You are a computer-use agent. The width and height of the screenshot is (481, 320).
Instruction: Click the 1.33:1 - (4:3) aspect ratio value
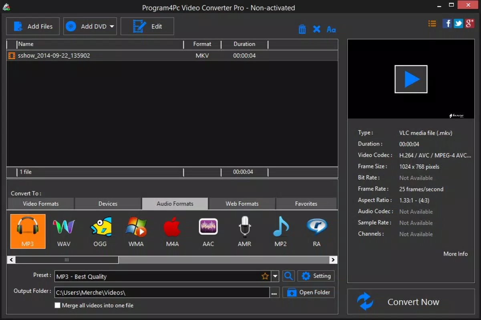[x=414, y=200]
